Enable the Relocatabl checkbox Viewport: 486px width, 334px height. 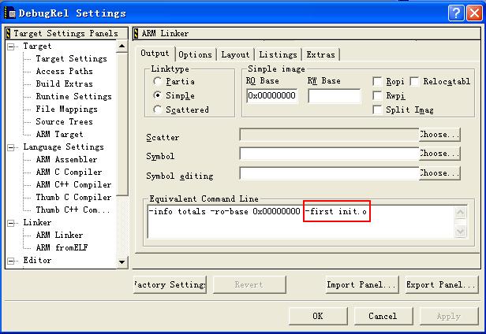414,81
